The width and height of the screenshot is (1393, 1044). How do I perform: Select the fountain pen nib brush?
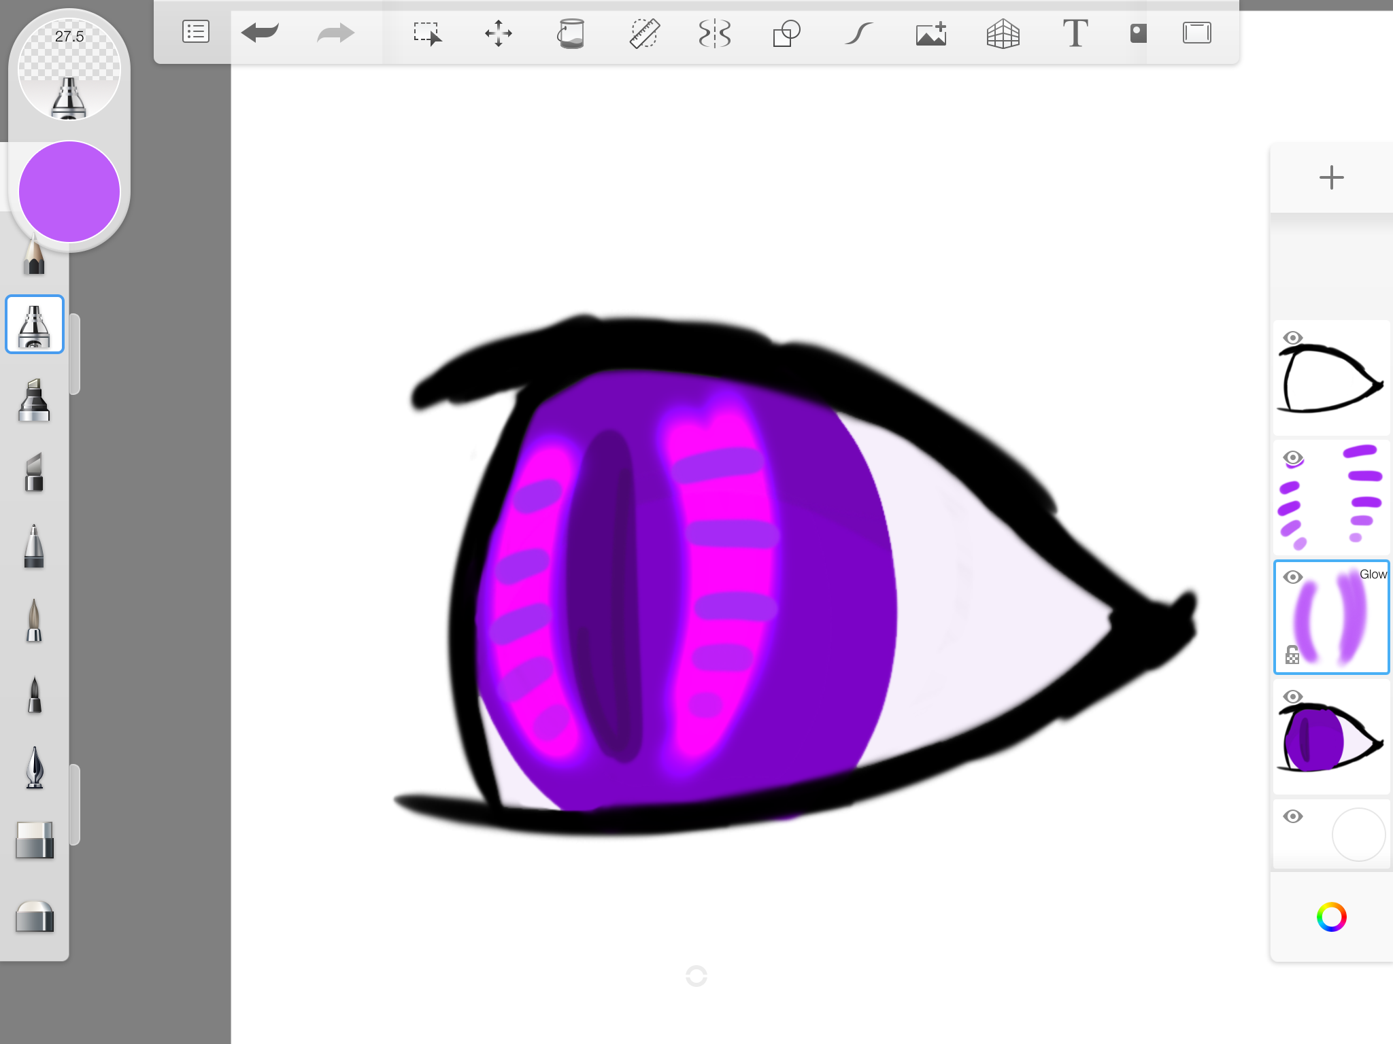tap(34, 767)
